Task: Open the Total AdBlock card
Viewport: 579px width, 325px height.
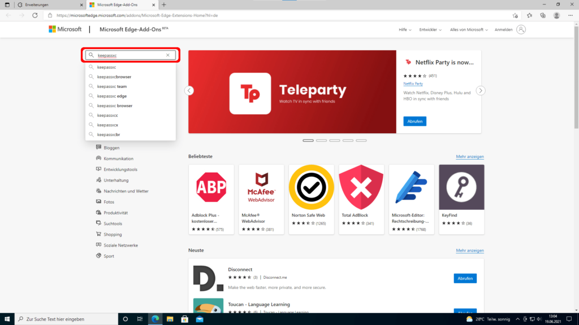Action: pos(361,199)
